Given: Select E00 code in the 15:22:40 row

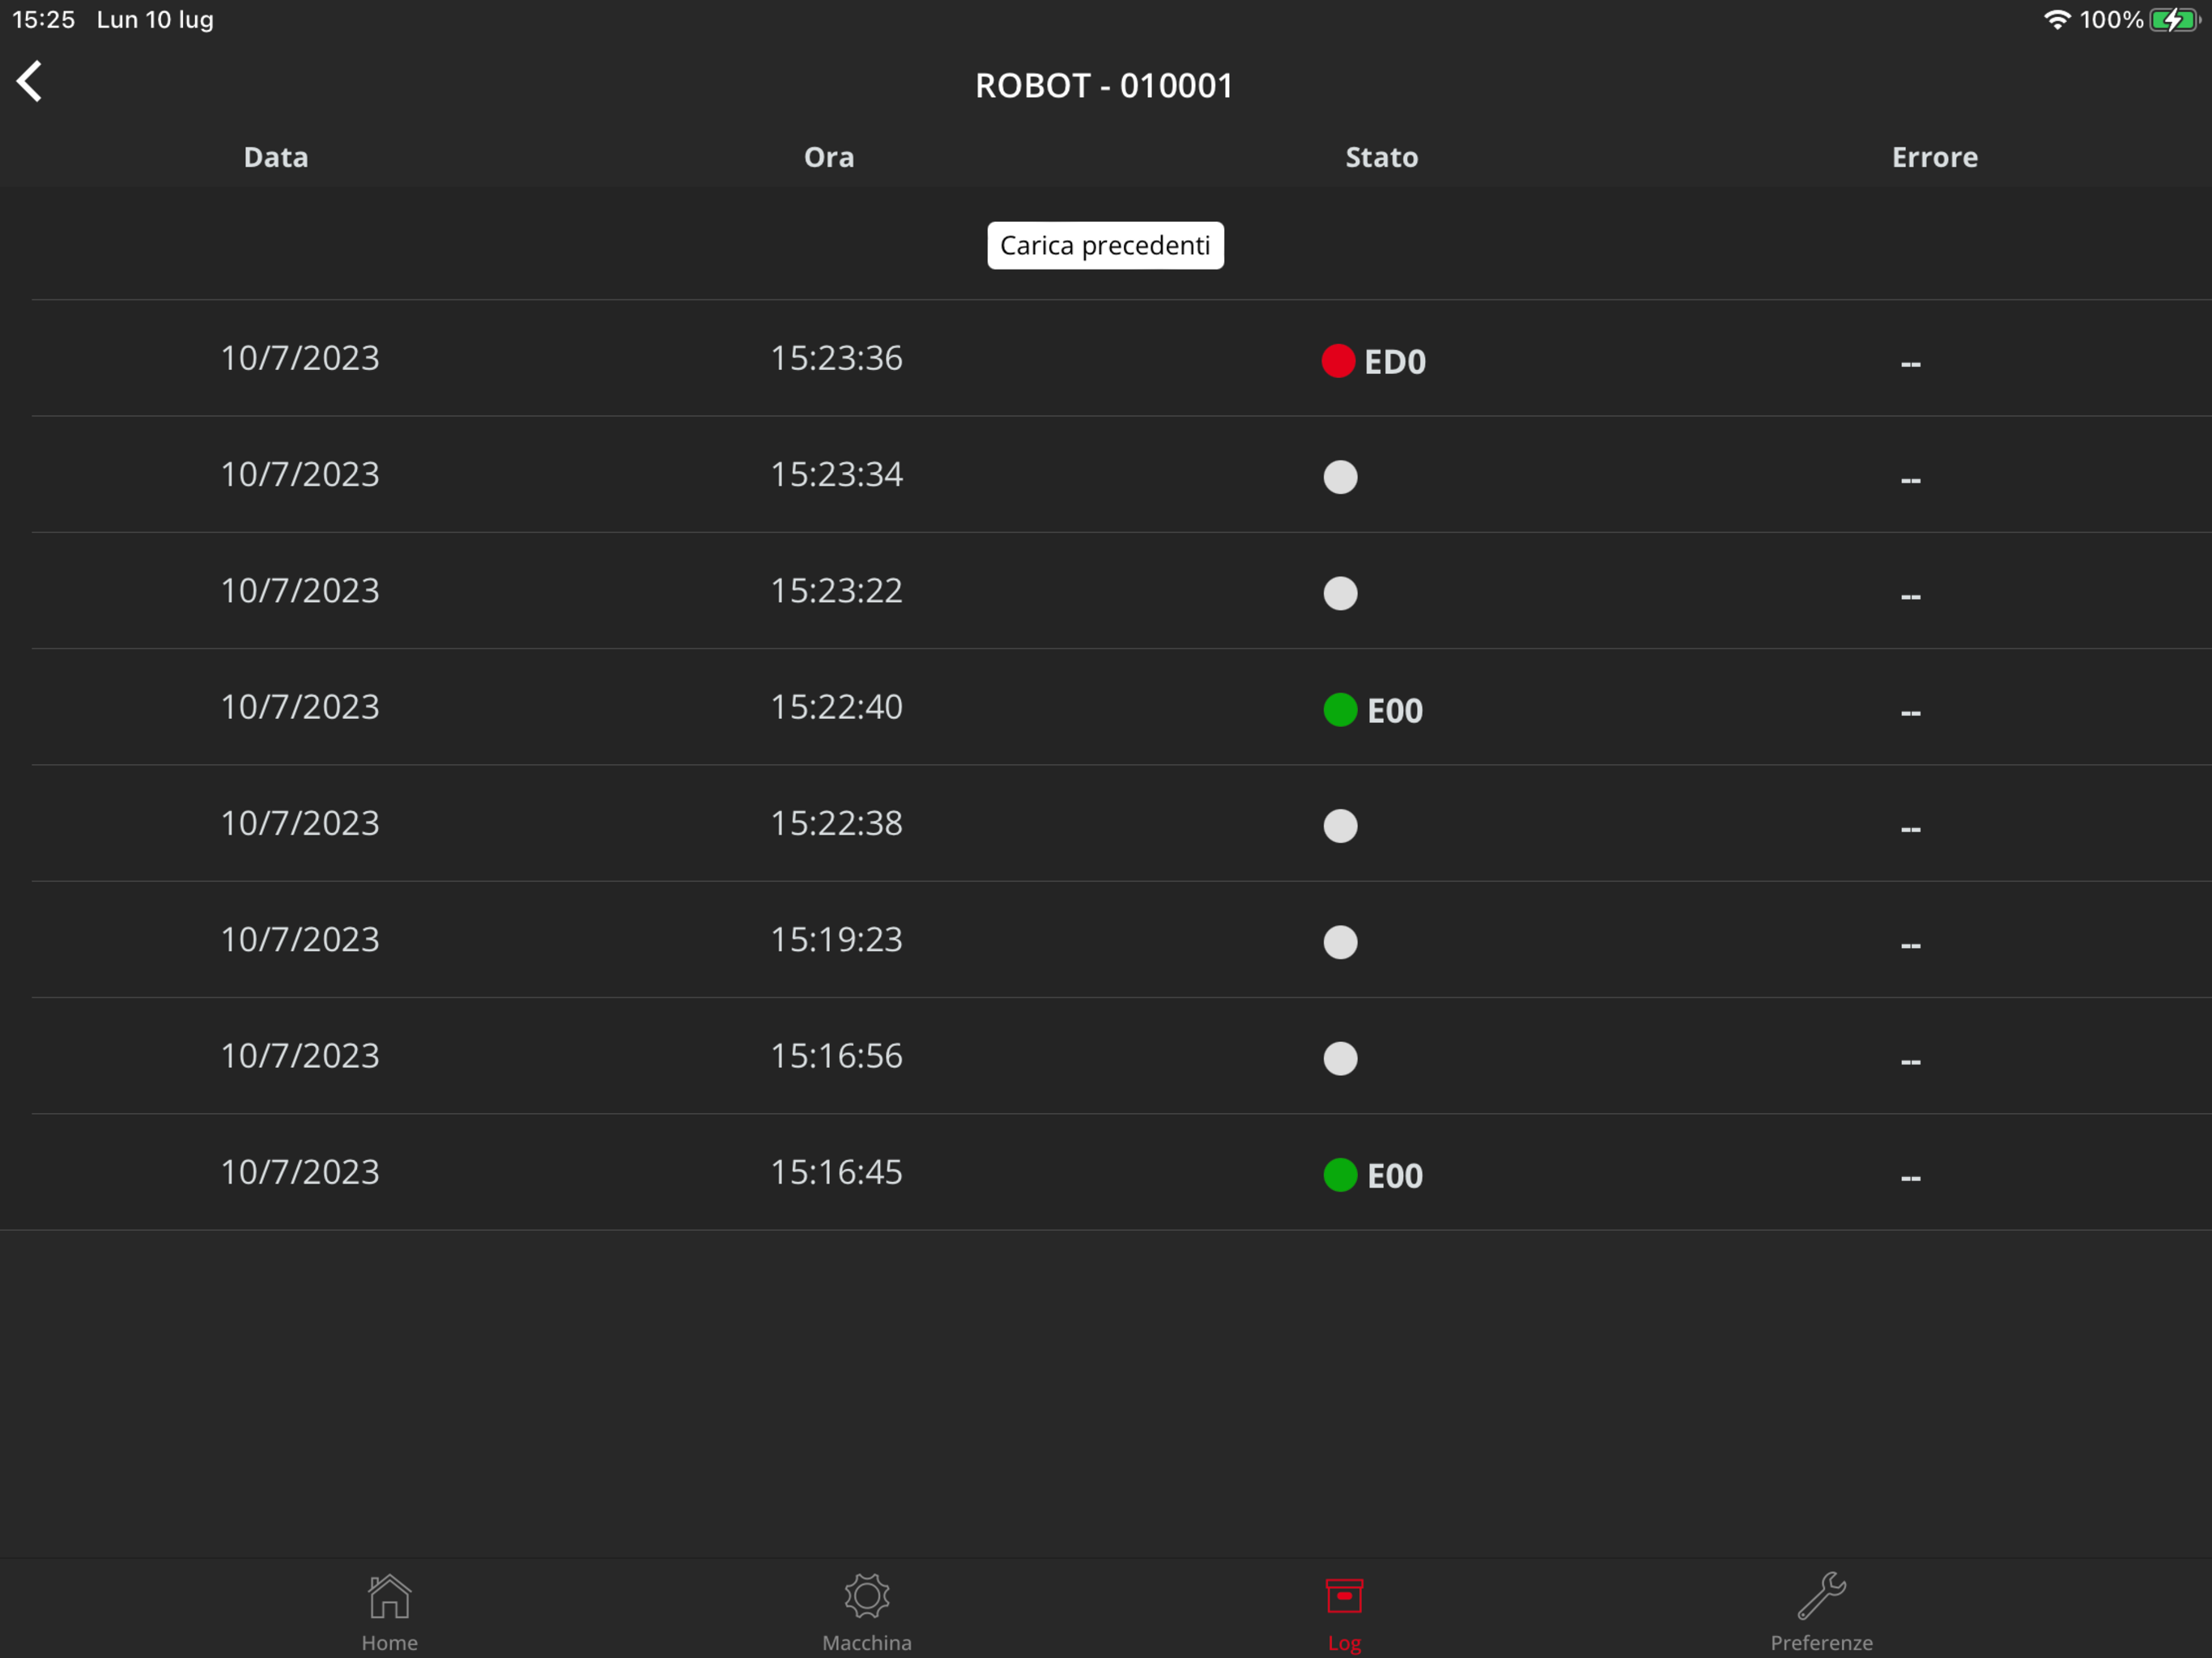Looking at the screenshot, I should click(1395, 711).
